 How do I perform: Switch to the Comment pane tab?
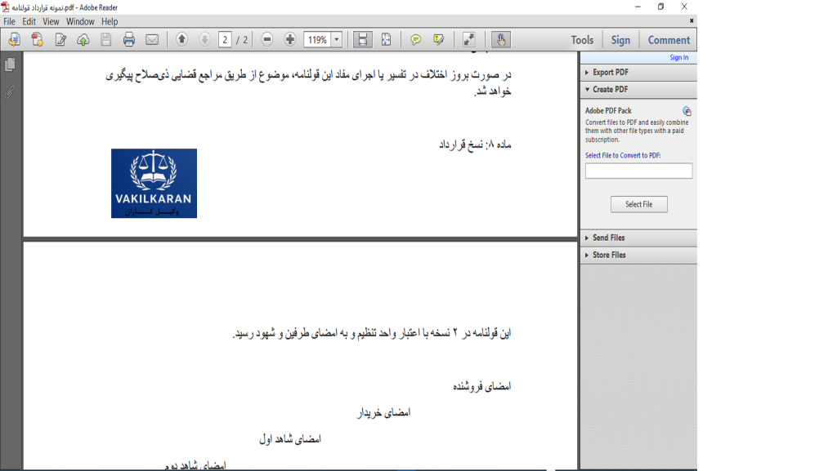pos(669,40)
